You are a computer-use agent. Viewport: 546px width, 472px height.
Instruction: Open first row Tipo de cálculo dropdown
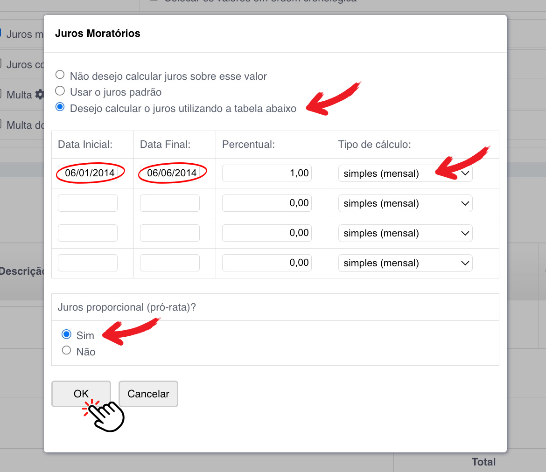(405, 174)
